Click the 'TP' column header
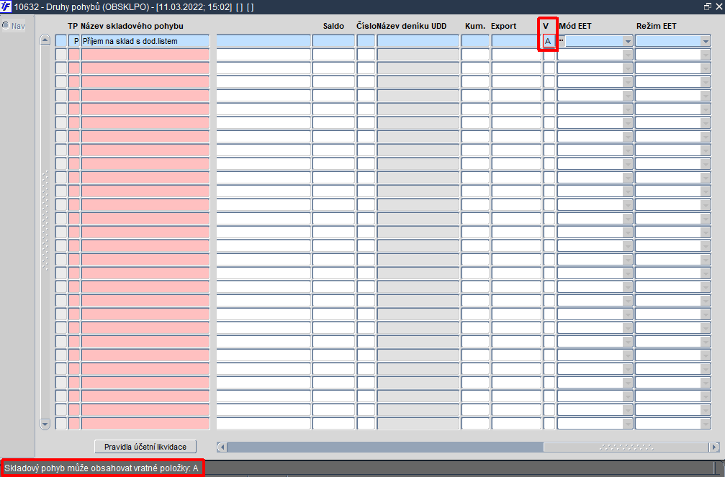Viewport: 725px width, 477px height. (73, 26)
